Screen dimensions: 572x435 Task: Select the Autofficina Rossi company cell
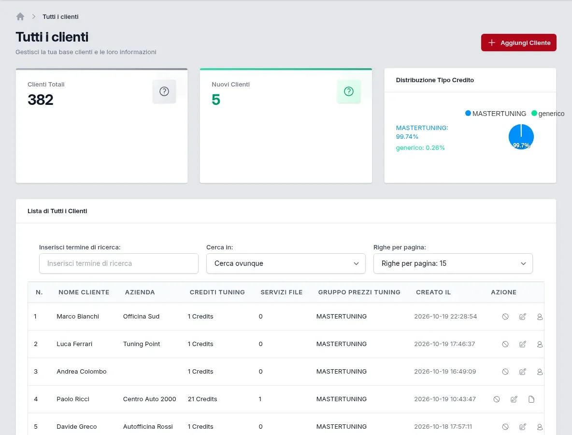(148, 427)
